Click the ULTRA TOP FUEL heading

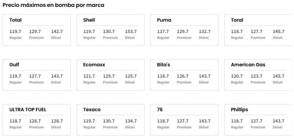[28, 110]
